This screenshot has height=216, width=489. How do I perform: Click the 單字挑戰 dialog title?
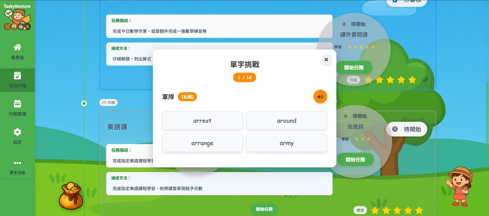[245, 65]
